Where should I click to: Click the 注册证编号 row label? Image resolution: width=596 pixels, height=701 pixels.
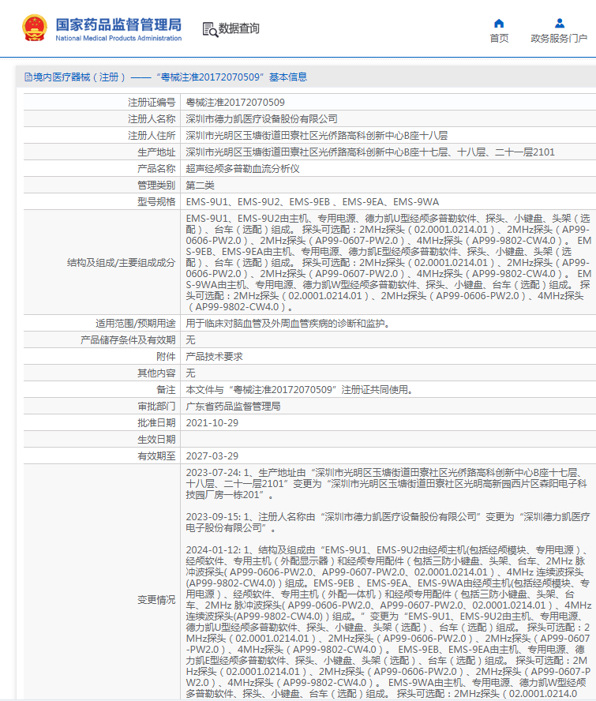click(x=152, y=103)
